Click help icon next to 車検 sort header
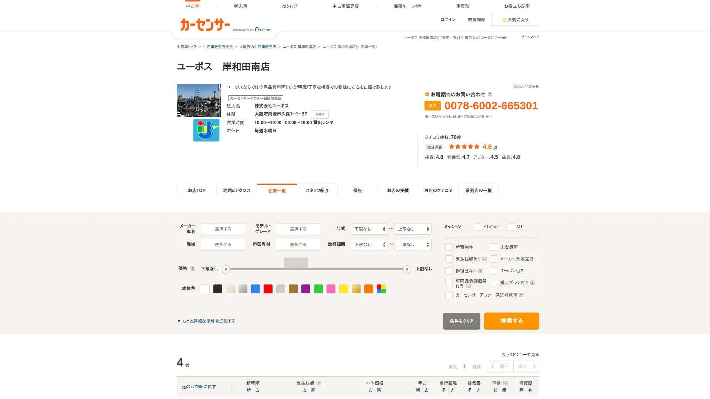710x399 pixels. (x=506, y=383)
